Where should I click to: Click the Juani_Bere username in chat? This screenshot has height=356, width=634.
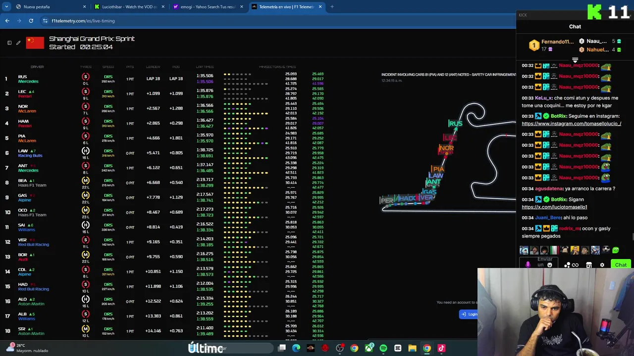(548, 218)
